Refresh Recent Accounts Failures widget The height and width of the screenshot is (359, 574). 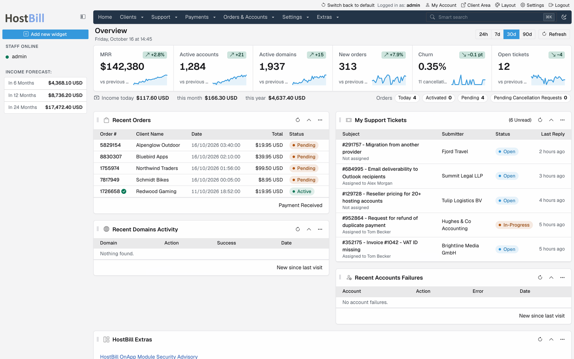point(540,278)
